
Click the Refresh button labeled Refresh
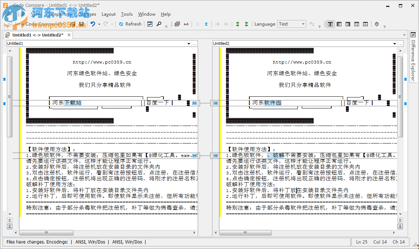(133, 24)
